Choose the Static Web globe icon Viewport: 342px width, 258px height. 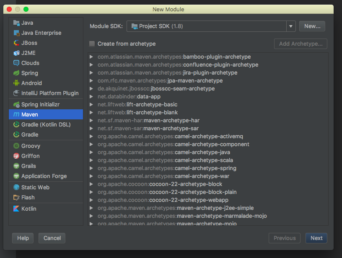click(x=16, y=187)
